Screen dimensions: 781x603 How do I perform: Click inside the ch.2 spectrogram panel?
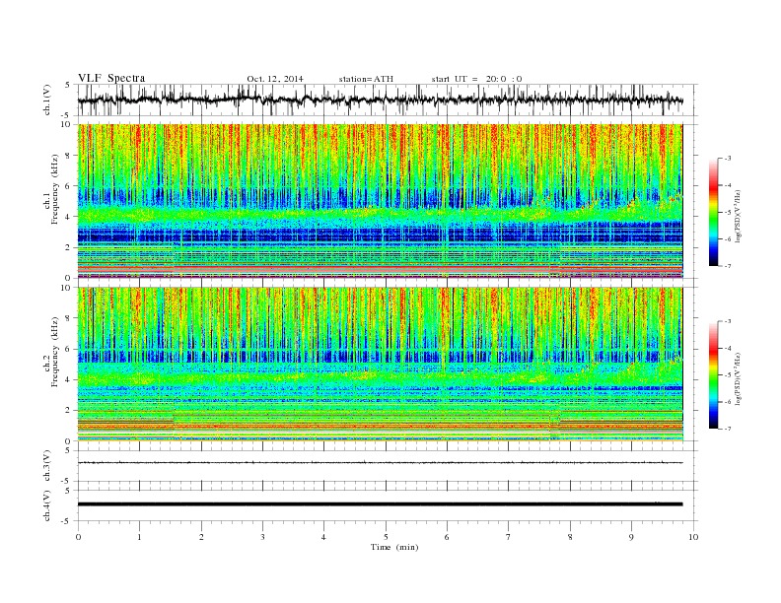coord(380,364)
